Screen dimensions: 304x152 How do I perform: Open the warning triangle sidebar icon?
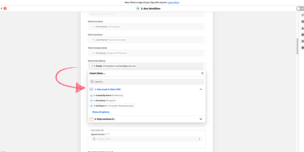click(303, 28)
